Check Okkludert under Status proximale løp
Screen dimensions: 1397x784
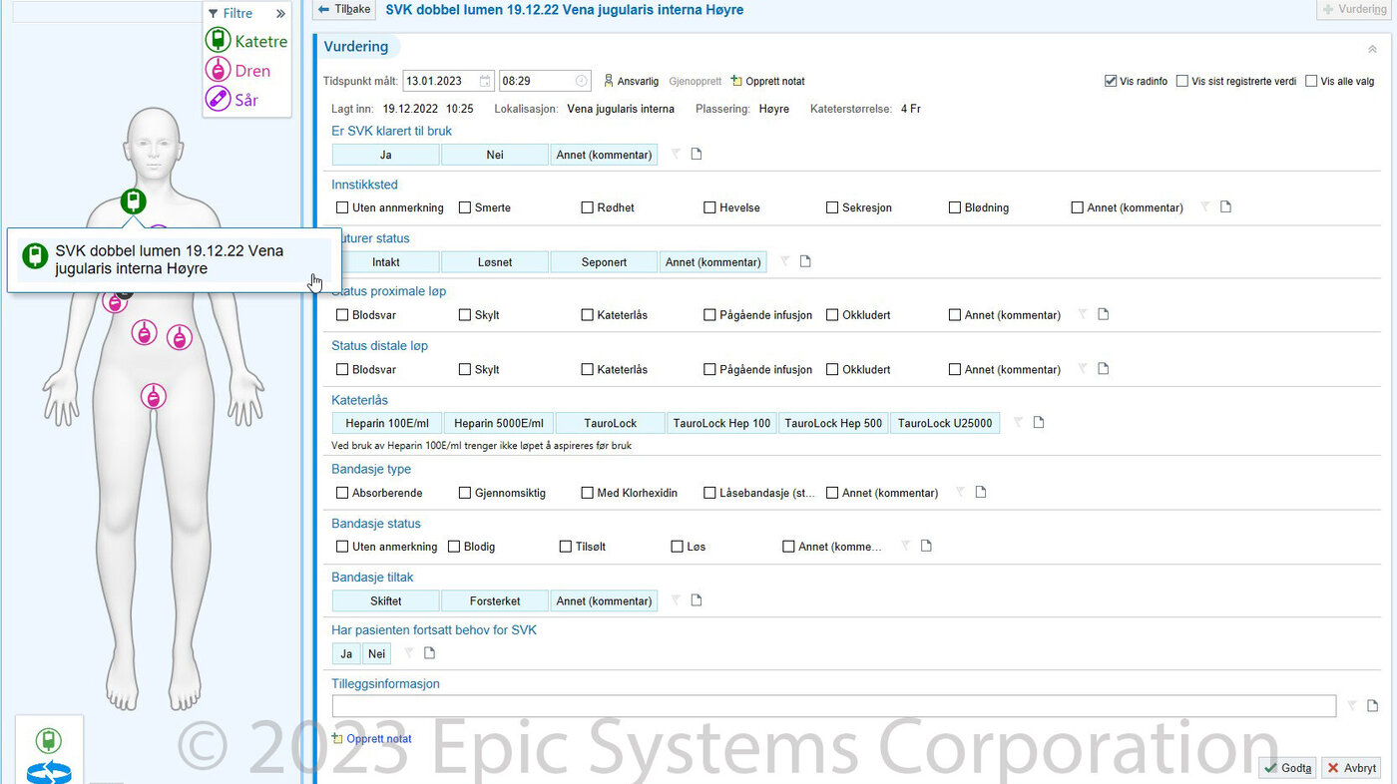(x=832, y=315)
